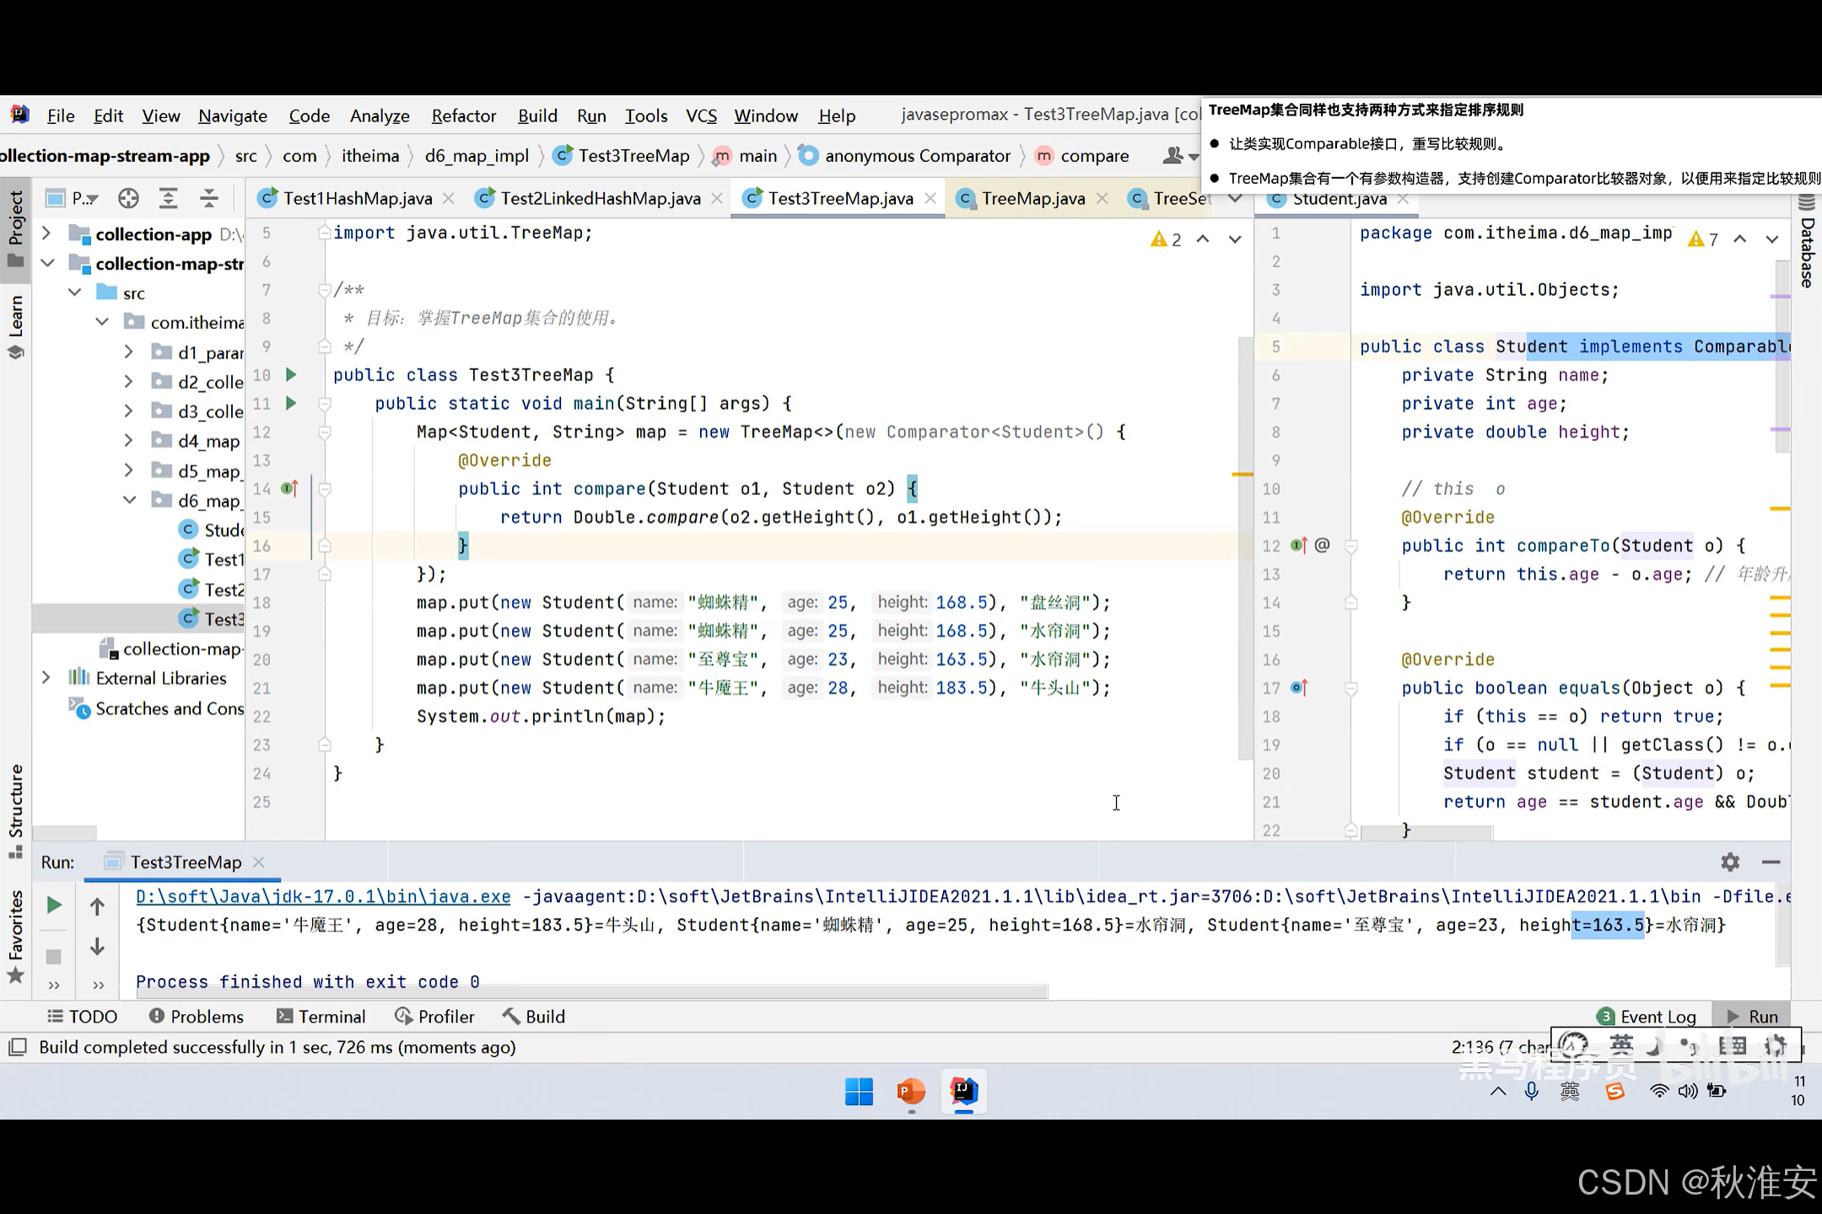Viewport: 1822px width, 1214px height.
Task: Collapse the d6_map package folder
Action: coord(129,500)
